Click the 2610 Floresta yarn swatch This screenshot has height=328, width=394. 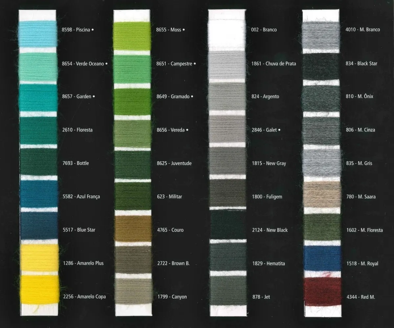pyautogui.click(x=38, y=131)
